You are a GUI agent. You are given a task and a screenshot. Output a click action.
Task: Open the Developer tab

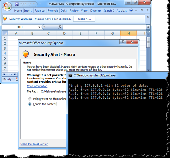95,11
